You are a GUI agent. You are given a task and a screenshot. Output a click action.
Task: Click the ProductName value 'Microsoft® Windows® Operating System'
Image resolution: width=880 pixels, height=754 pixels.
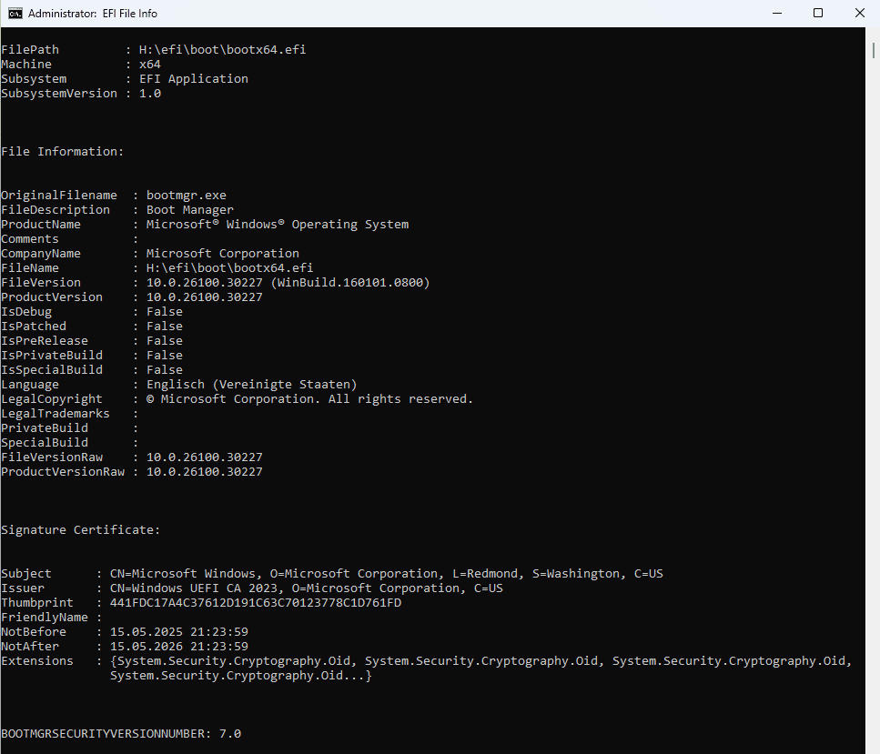pos(278,225)
